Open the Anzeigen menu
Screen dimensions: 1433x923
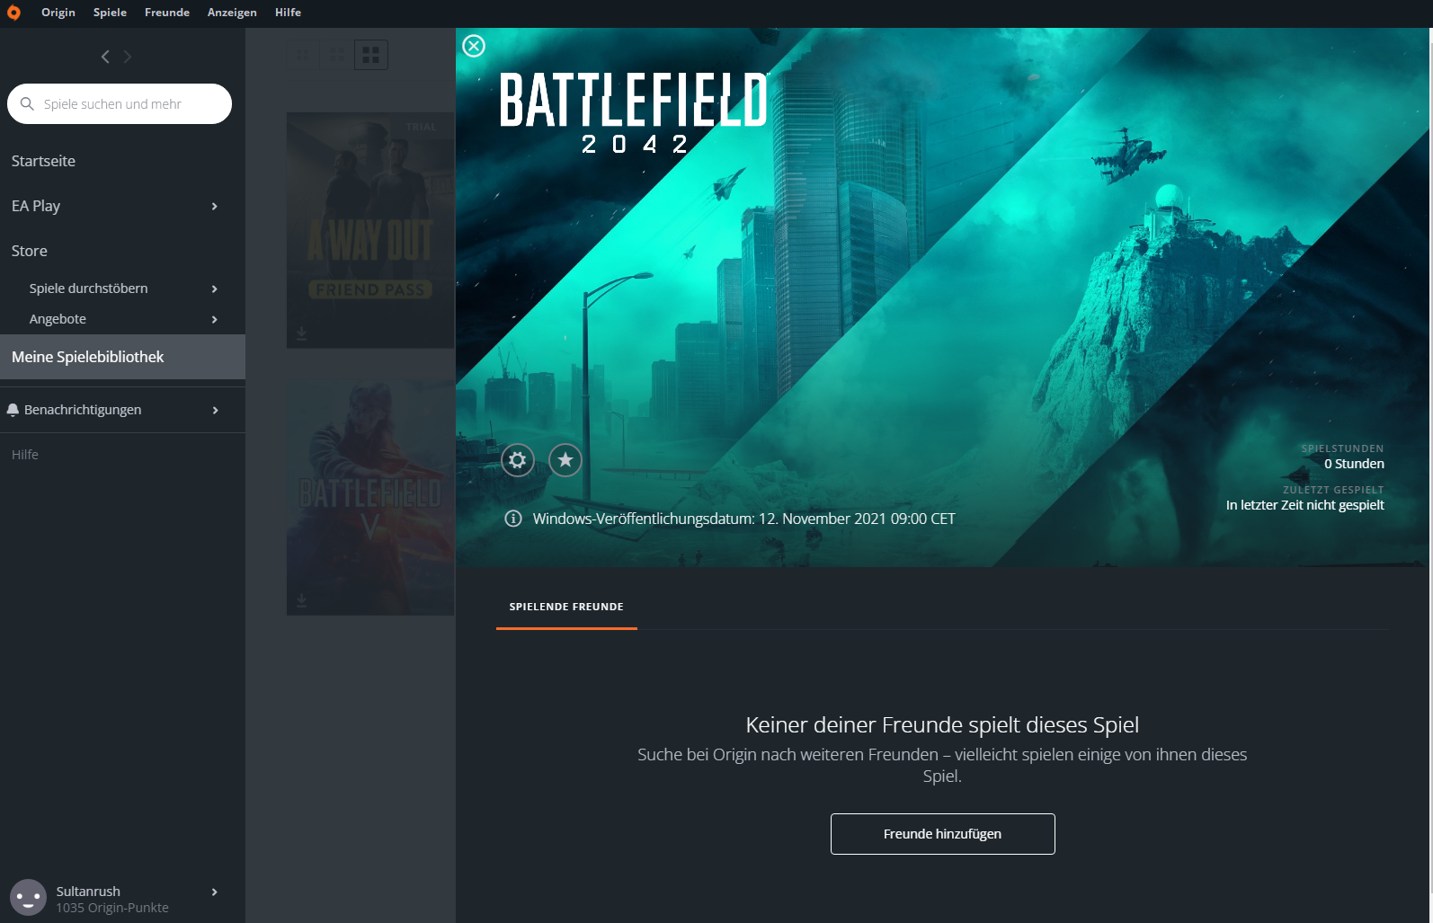(232, 13)
